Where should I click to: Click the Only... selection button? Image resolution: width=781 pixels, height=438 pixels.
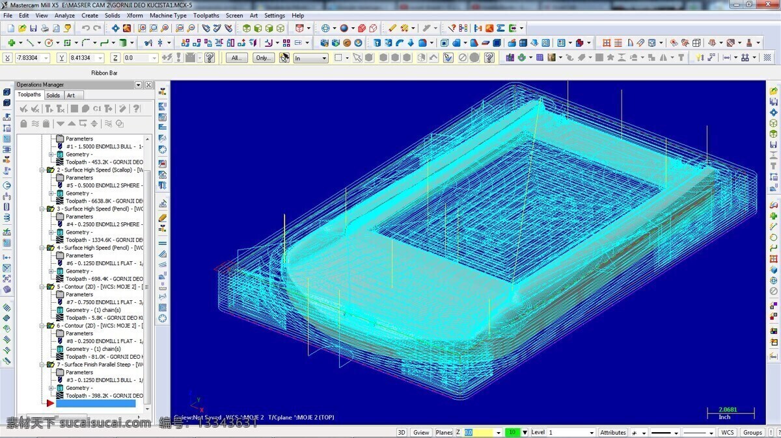pos(262,58)
